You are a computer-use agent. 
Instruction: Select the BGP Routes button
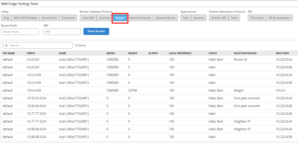click(x=120, y=18)
